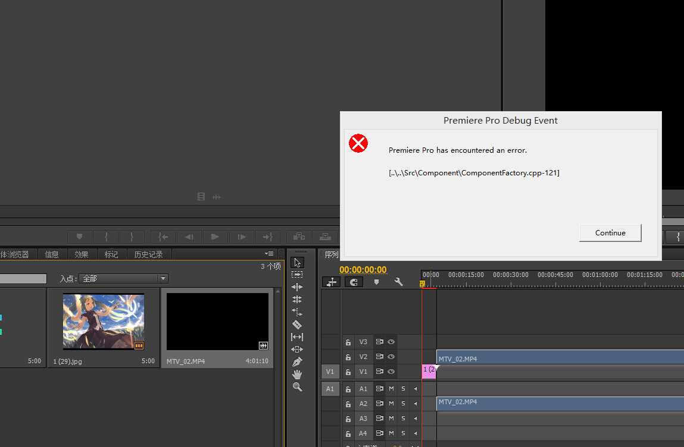The image size is (684, 447).
Task: Switch to the 历史记录 tab
Action: pyautogui.click(x=148, y=254)
